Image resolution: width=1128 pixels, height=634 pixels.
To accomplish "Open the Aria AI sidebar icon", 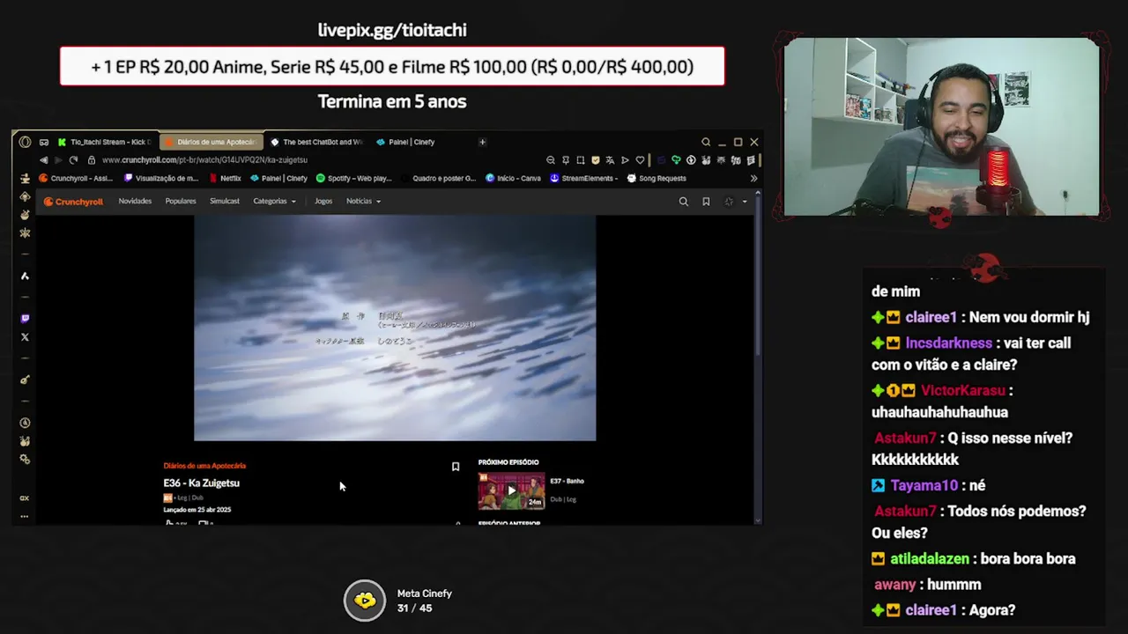I will pyautogui.click(x=25, y=276).
